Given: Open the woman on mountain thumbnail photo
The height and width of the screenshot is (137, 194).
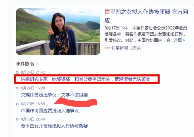Looking at the screenshot, I should tap(58, 32).
